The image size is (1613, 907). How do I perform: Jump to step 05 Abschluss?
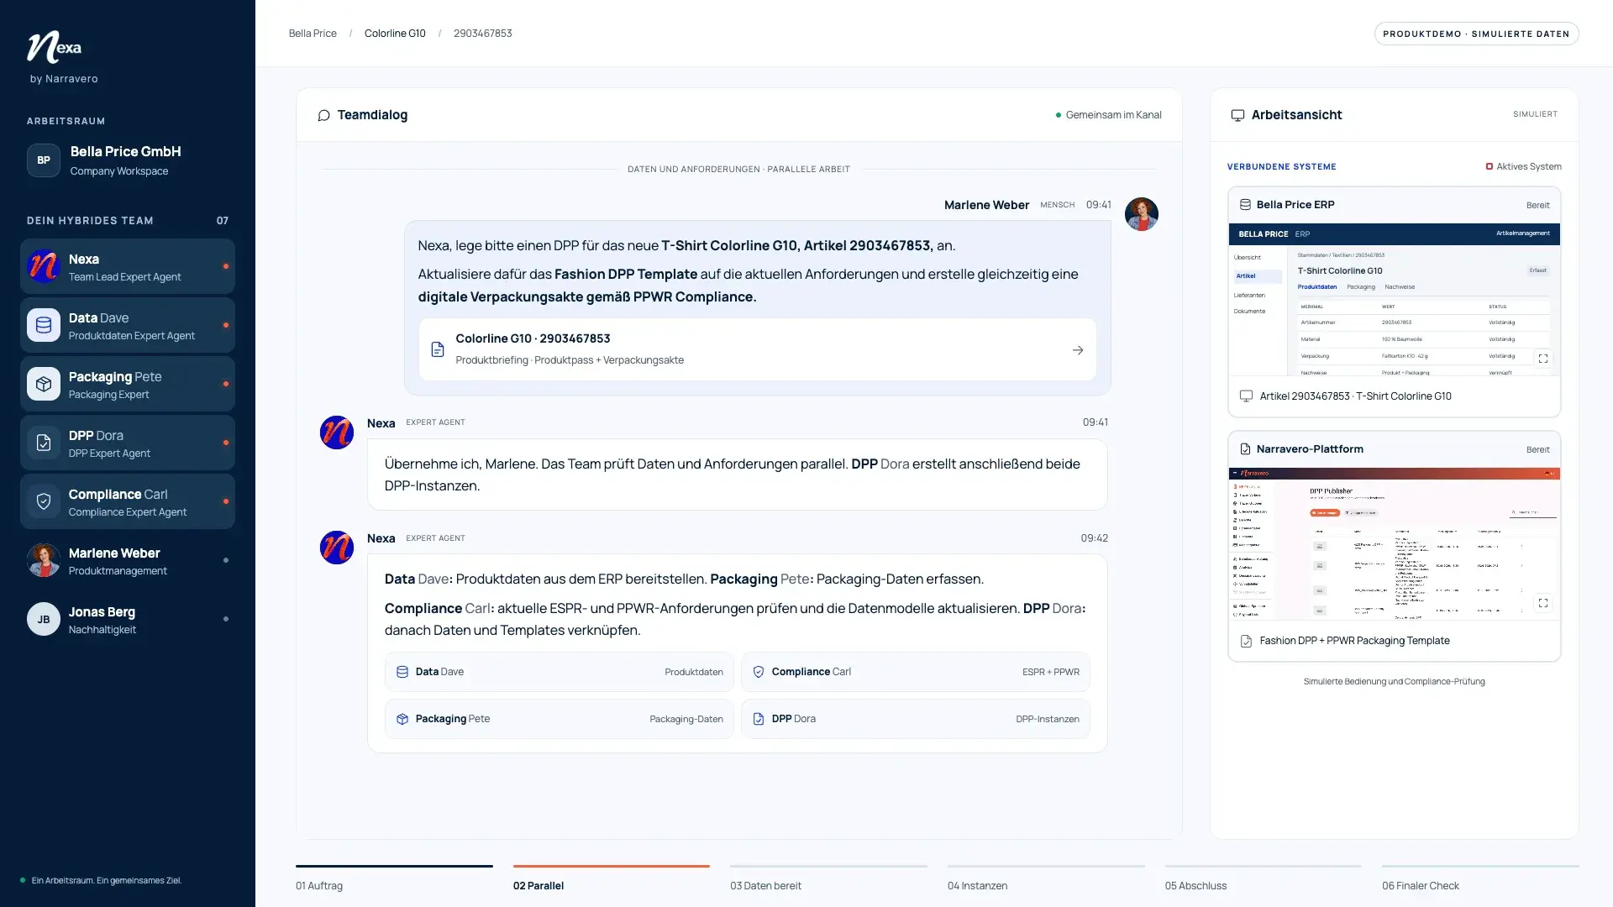[x=1263, y=878]
